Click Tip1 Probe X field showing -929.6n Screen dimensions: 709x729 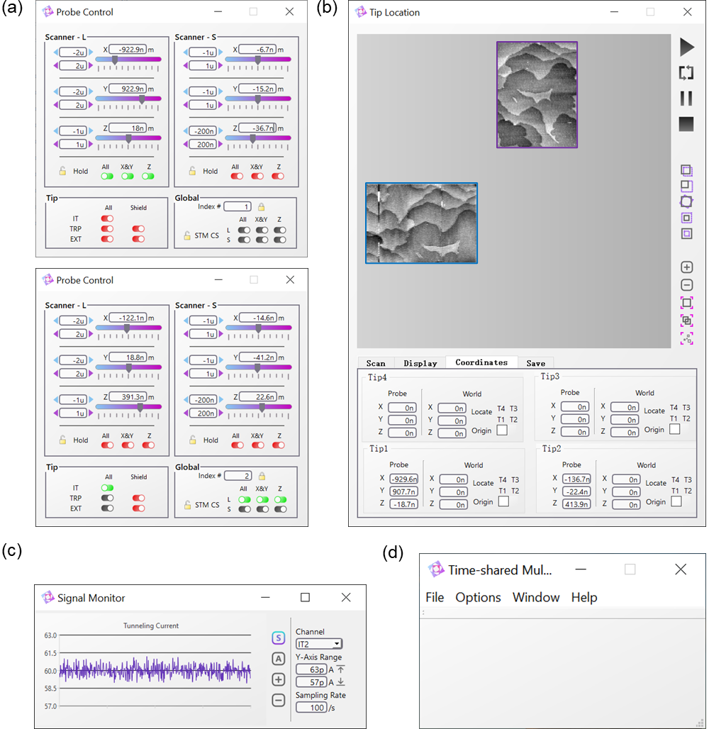pos(404,479)
